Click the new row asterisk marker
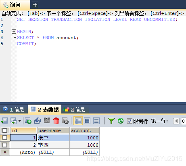 pyautogui.click(x=5, y=152)
